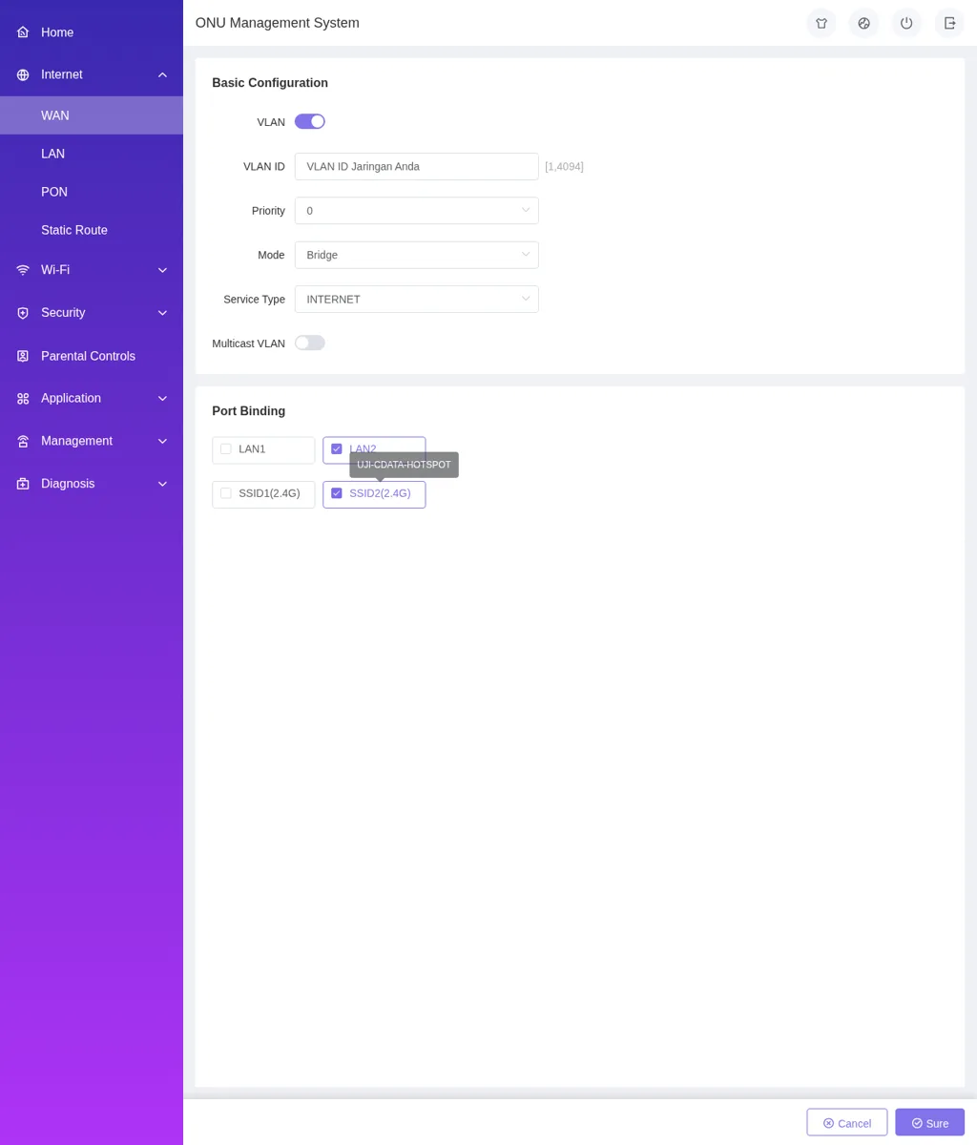Image resolution: width=977 pixels, height=1145 pixels.
Task: Expand the Diagnosis menu chevron
Action: [162, 484]
